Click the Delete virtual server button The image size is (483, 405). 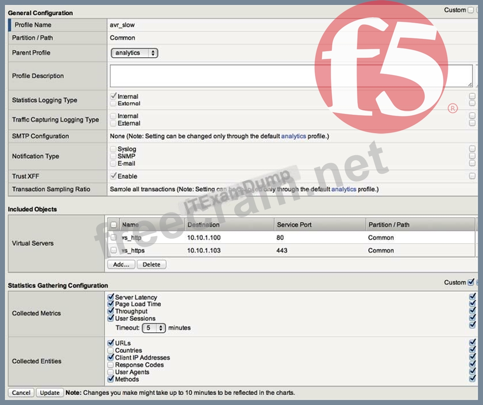(x=151, y=264)
